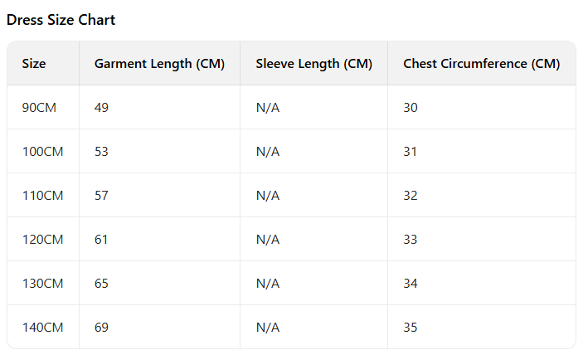Select the Size column header
583x355 pixels.
(x=34, y=64)
